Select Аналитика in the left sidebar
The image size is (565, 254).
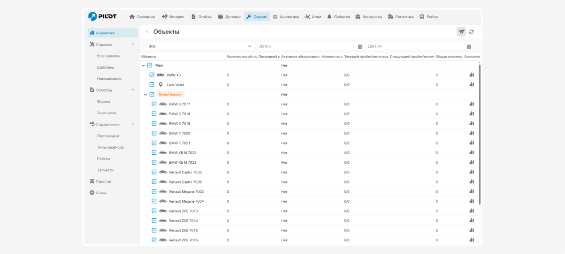tap(113, 33)
